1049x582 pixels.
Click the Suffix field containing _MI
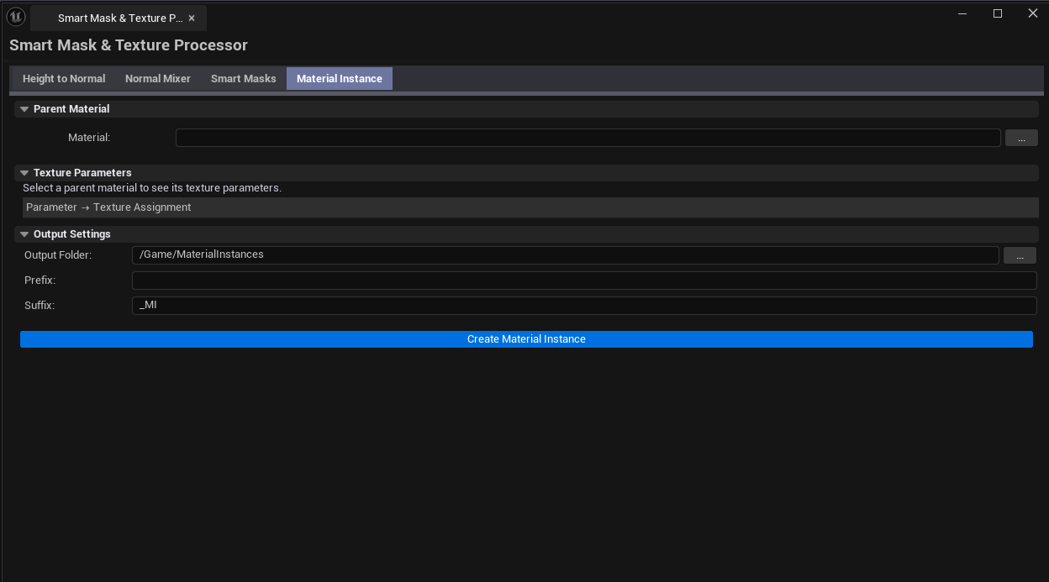(584, 306)
